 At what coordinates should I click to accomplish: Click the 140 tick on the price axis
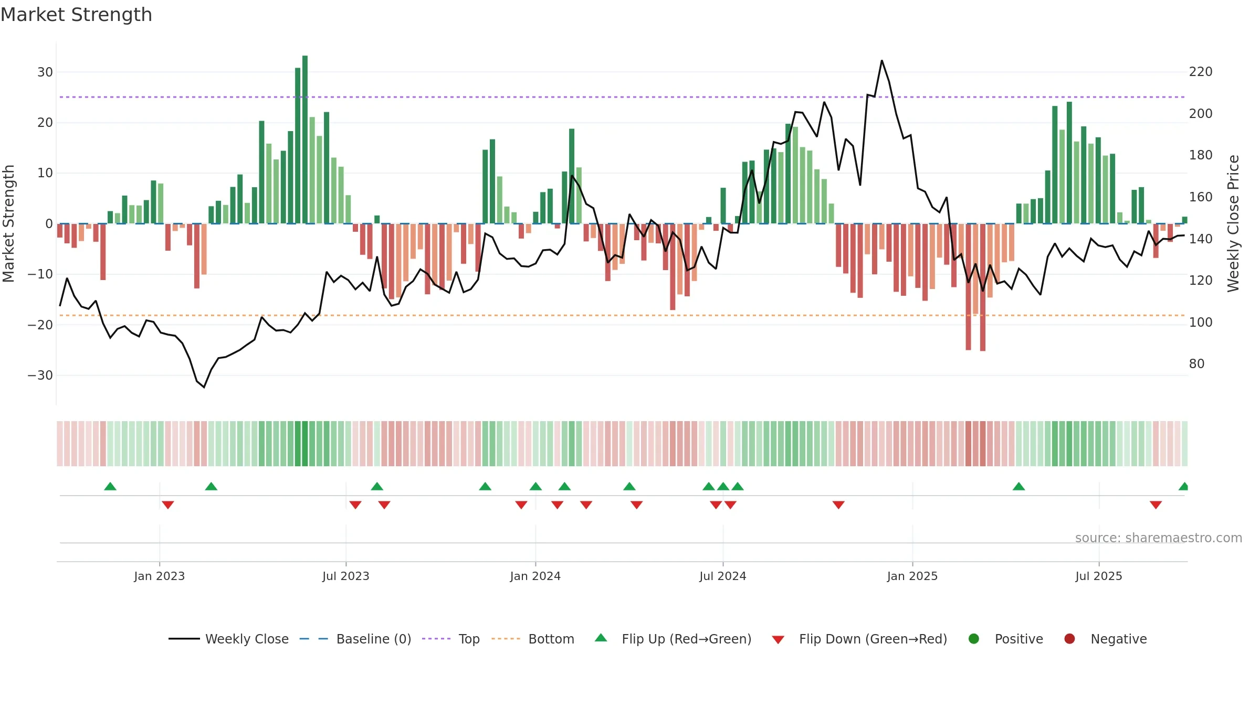[x=1201, y=239]
